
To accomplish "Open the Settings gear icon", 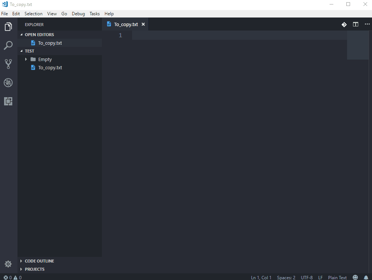I will [x=8, y=264].
